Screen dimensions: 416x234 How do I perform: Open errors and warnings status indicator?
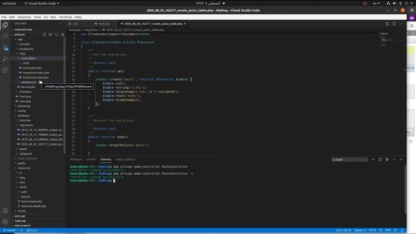[x=32, y=230]
